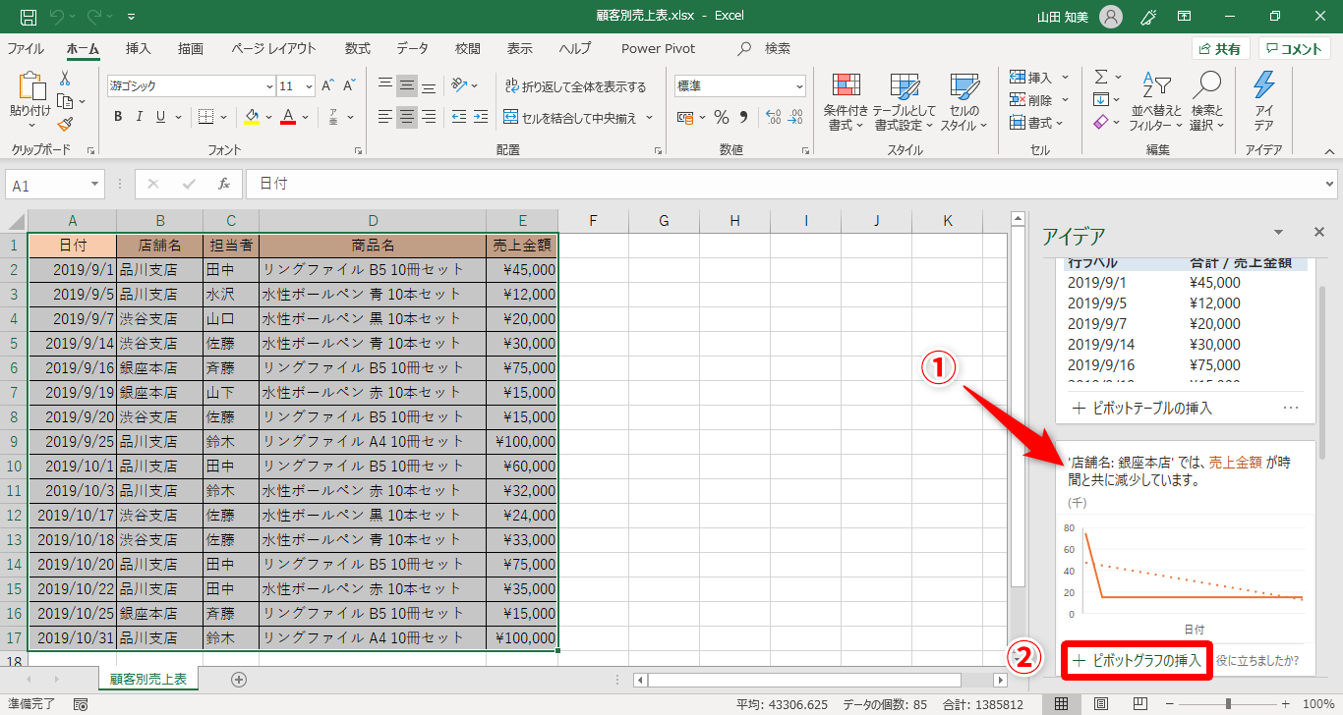Apply the red font color
1343x715 pixels.
coord(288,117)
